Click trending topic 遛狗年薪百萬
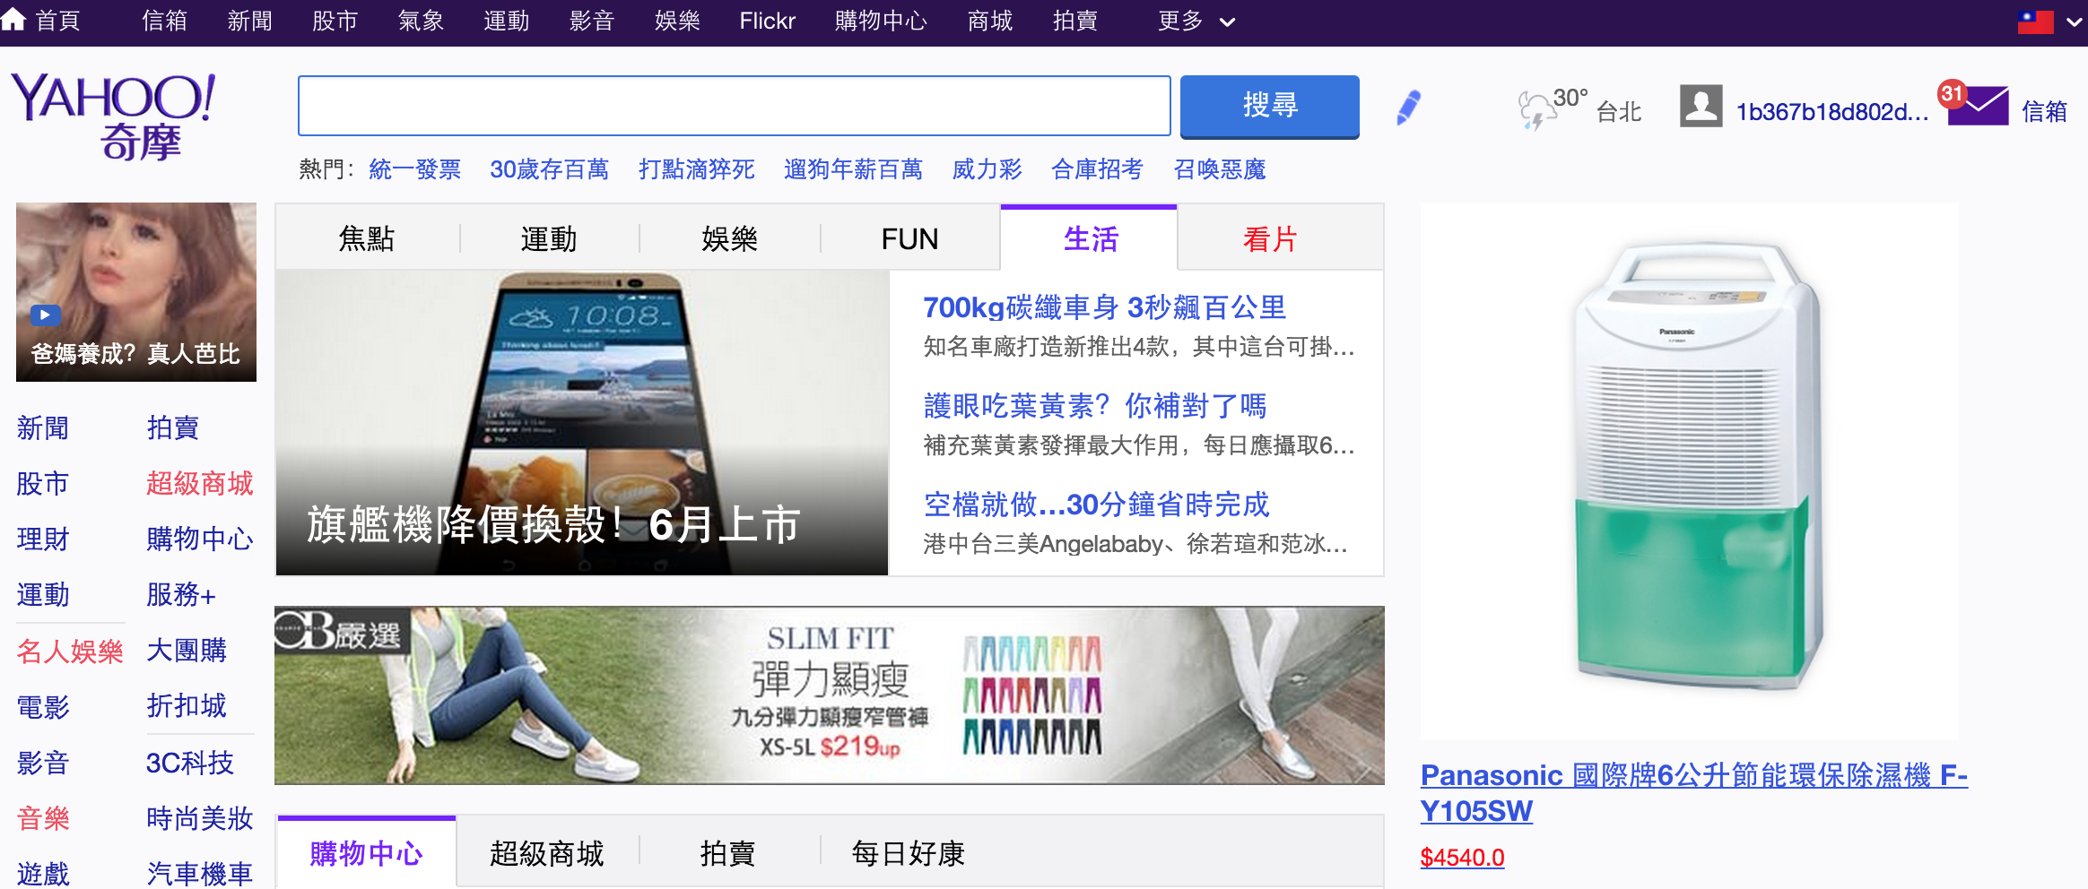The image size is (2088, 889). point(853,169)
